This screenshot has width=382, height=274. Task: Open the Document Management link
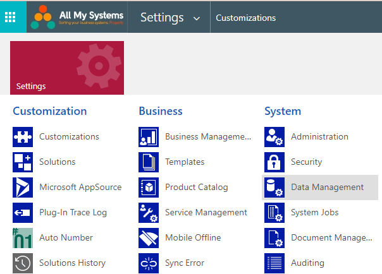[x=332, y=237]
